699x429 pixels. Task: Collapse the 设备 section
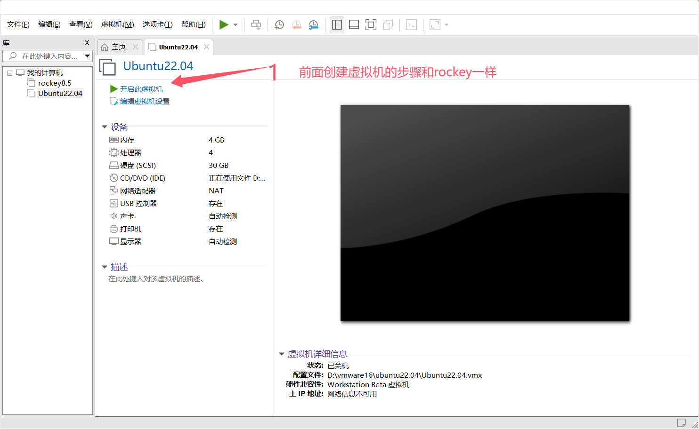point(105,127)
